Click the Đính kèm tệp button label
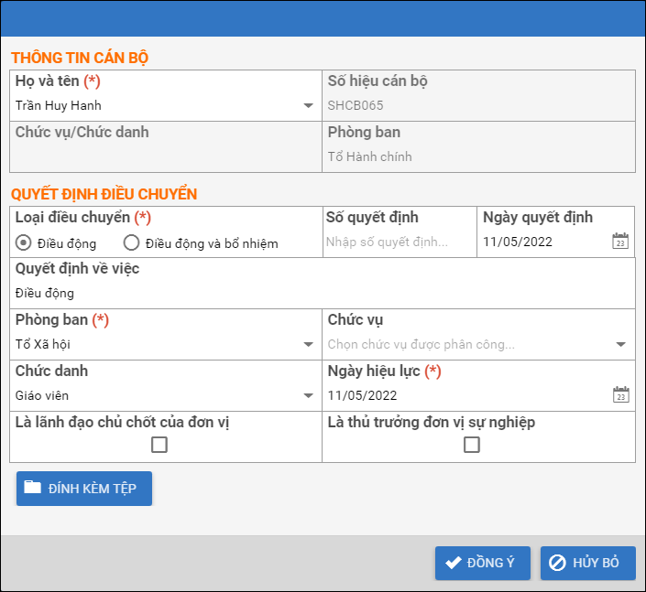The image size is (646, 592). pos(93,489)
